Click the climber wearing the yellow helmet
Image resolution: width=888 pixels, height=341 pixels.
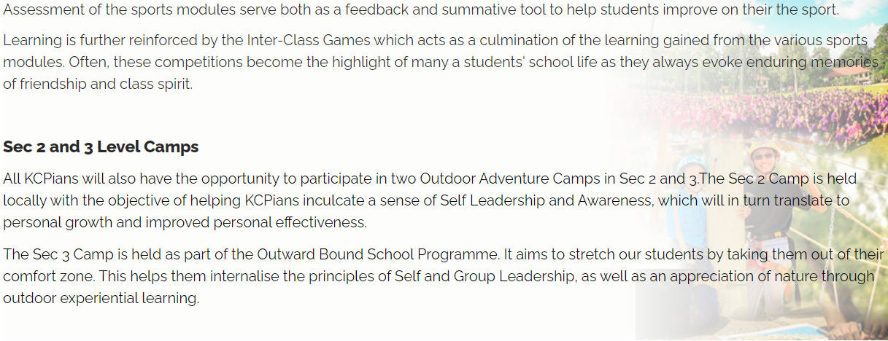pos(766,197)
